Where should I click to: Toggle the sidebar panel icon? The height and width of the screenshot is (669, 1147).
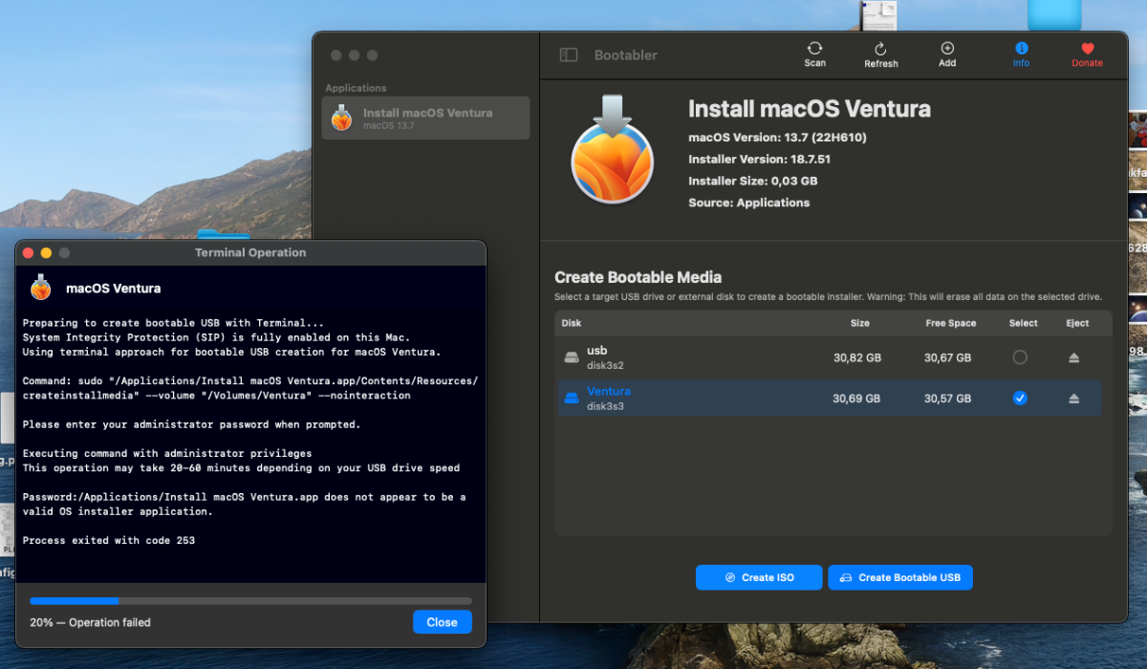[569, 55]
